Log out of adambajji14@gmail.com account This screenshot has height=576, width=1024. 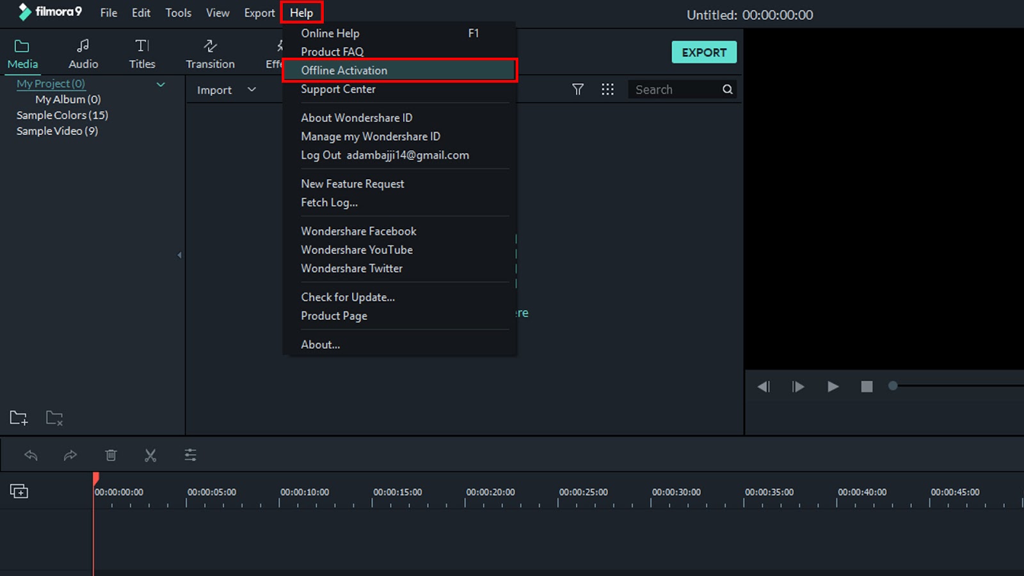coord(399,155)
